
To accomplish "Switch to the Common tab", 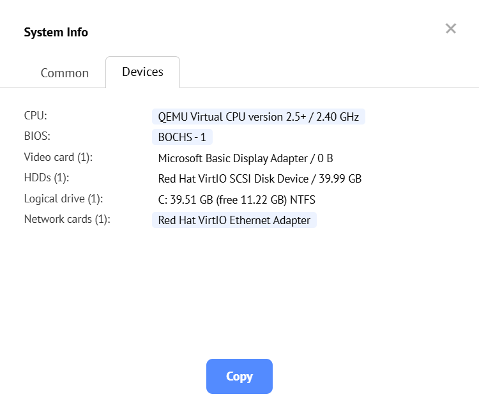I will click(x=65, y=73).
